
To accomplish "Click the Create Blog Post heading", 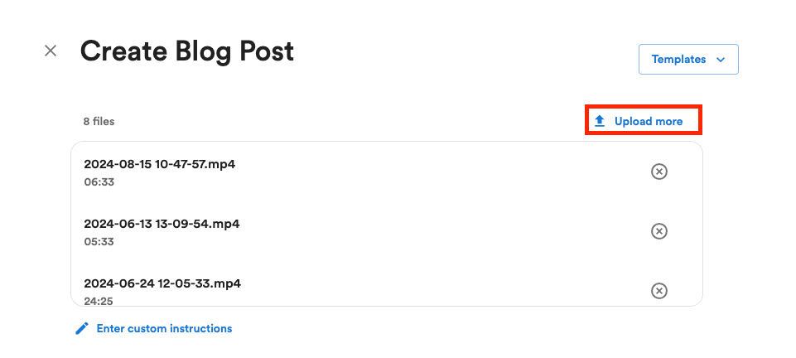I will (186, 51).
